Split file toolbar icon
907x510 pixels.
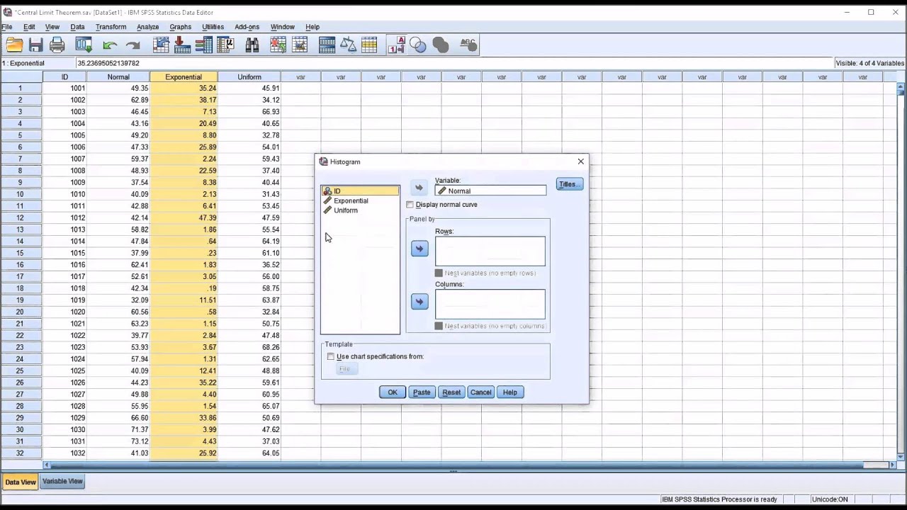click(327, 45)
